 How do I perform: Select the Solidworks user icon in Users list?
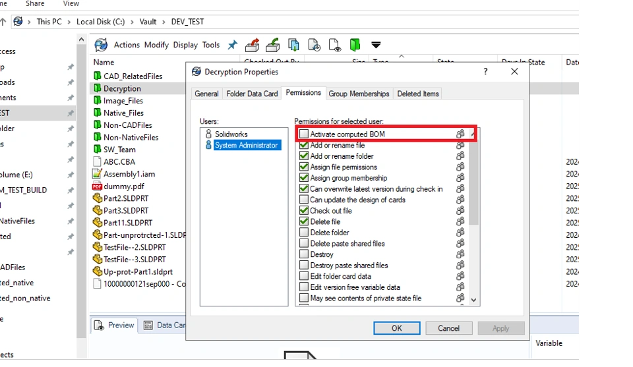pos(209,134)
